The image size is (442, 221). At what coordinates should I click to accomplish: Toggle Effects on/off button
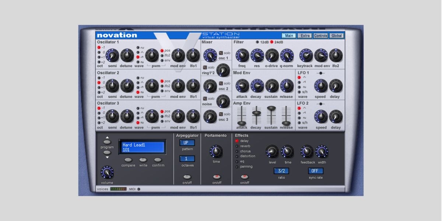tap(245, 177)
